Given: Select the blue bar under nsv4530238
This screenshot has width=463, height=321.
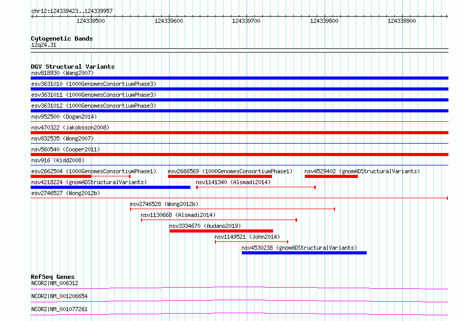Looking at the screenshot, I should click(x=304, y=253).
